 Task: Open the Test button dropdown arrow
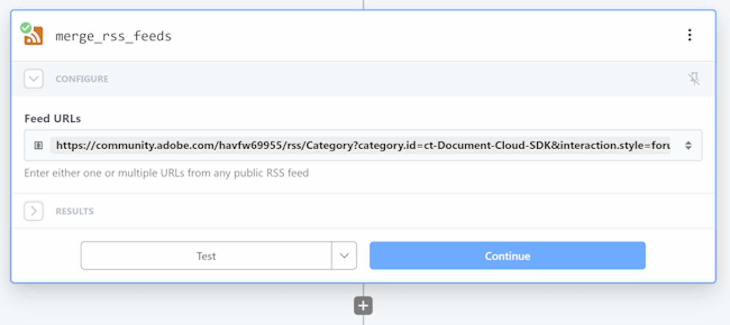point(344,256)
